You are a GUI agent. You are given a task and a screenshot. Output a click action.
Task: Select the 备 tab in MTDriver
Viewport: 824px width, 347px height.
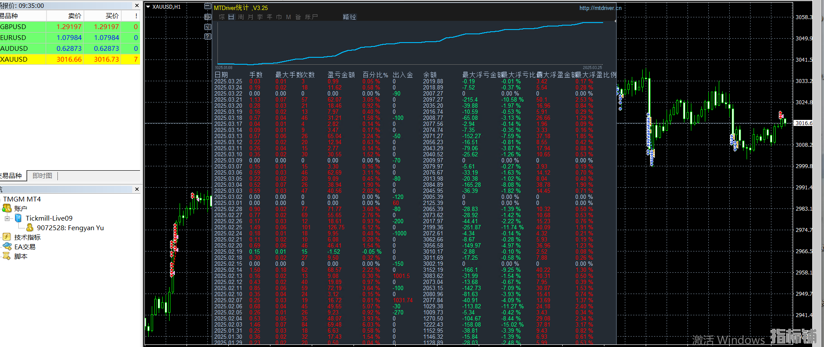click(298, 17)
